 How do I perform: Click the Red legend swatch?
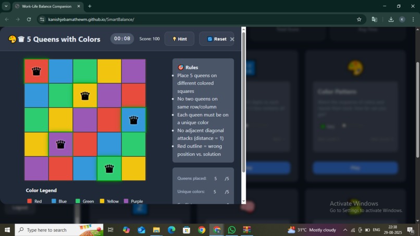[x=30, y=201]
